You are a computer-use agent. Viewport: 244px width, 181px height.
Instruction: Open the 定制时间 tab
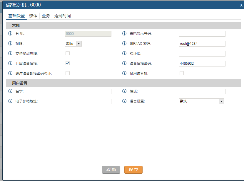63,16
